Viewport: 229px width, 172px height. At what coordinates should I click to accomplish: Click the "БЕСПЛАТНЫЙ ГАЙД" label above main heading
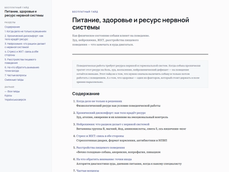(x=85, y=12)
